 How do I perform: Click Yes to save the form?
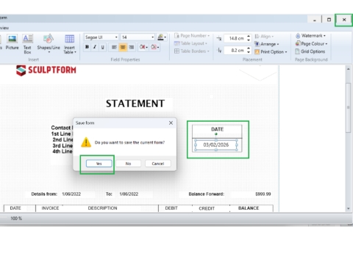coord(99,164)
